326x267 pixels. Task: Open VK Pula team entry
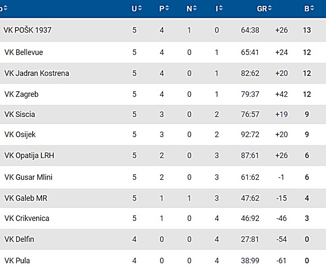17,260
